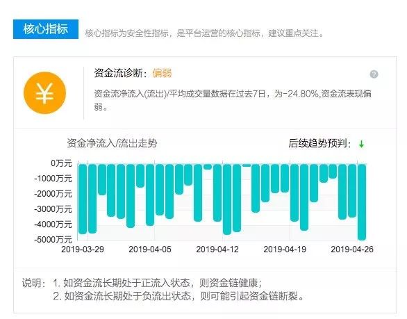The image size is (407, 319).
Task: Click the 0万元 y-axis label
Action: (61, 163)
